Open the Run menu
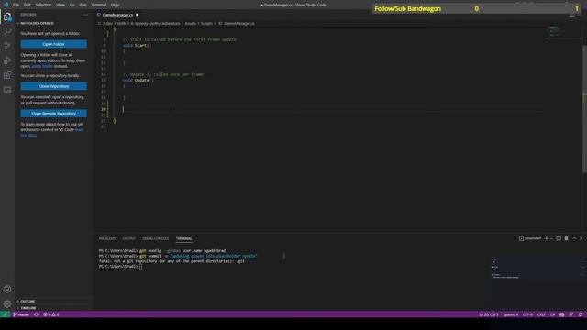The height and width of the screenshot is (330, 587). (83, 5)
